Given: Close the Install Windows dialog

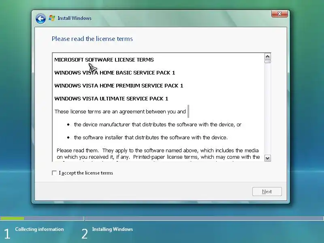Looking at the screenshot, I should click(x=279, y=14).
